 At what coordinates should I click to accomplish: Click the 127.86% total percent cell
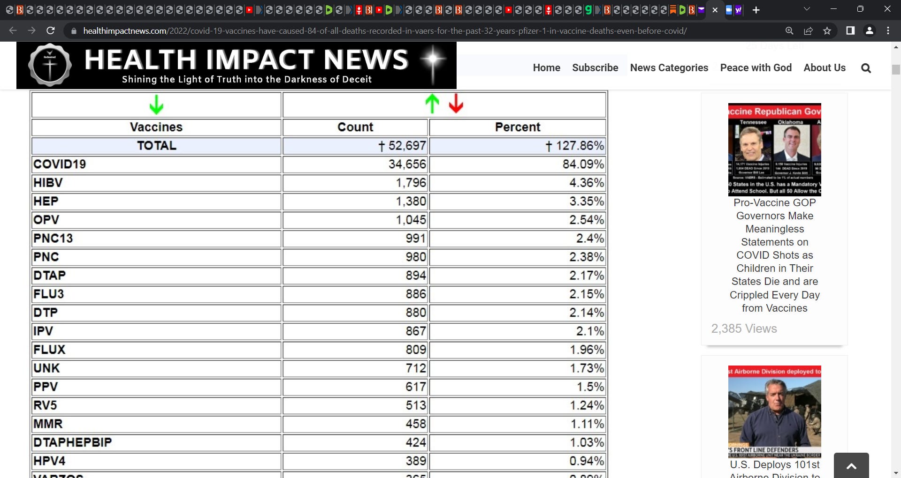(x=518, y=146)
